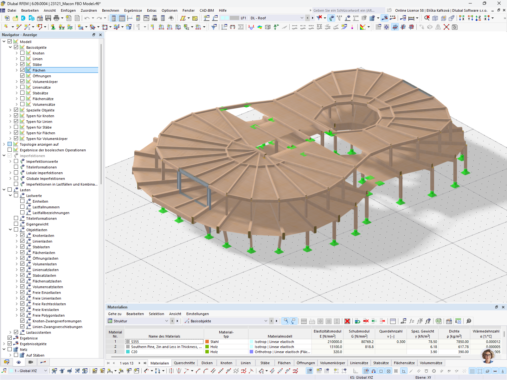Viewport: 507px width, 380px height.
Task: Switch to the Querschnitte tab
Action: pyautogui.click(x=184, y=363)
